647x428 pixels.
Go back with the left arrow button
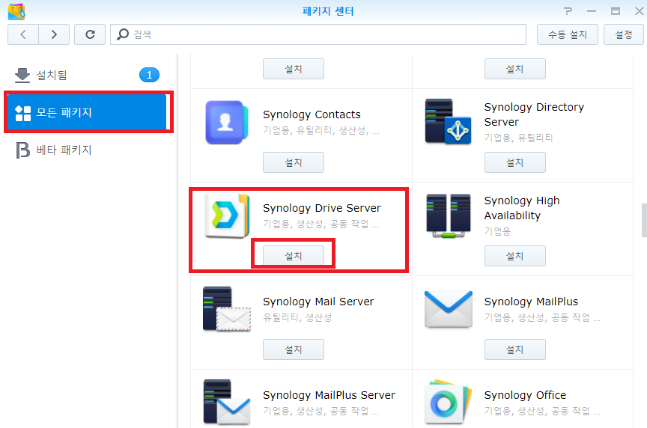click(23, 34)
